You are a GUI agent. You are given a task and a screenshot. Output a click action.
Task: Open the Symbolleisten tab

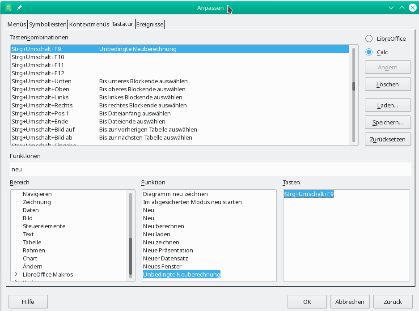(x=47, y=24)
